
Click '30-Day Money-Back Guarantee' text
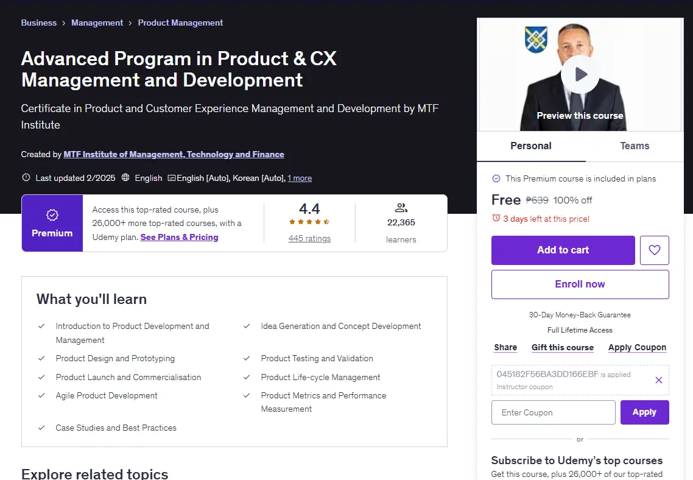pos(580,315)
